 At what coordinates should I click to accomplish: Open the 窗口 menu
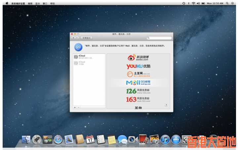(45, 4)
